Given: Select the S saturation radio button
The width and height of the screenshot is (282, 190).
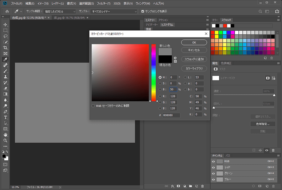Looking at the screenshot, I should click(x=160, y=84).
